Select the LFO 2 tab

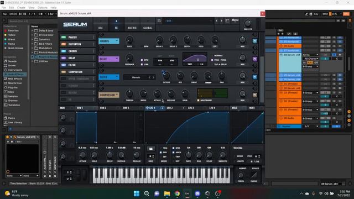point(170,108)
